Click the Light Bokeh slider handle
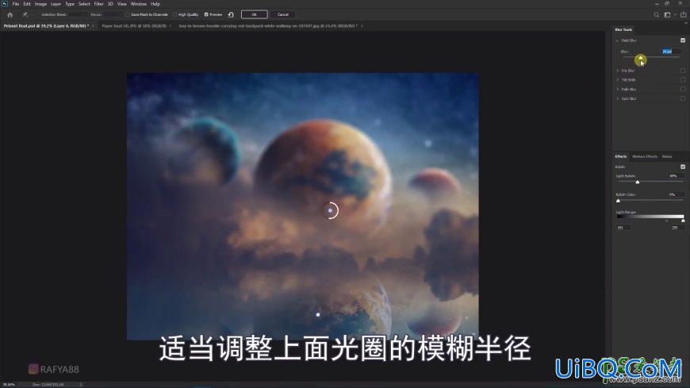 (637, 182)
